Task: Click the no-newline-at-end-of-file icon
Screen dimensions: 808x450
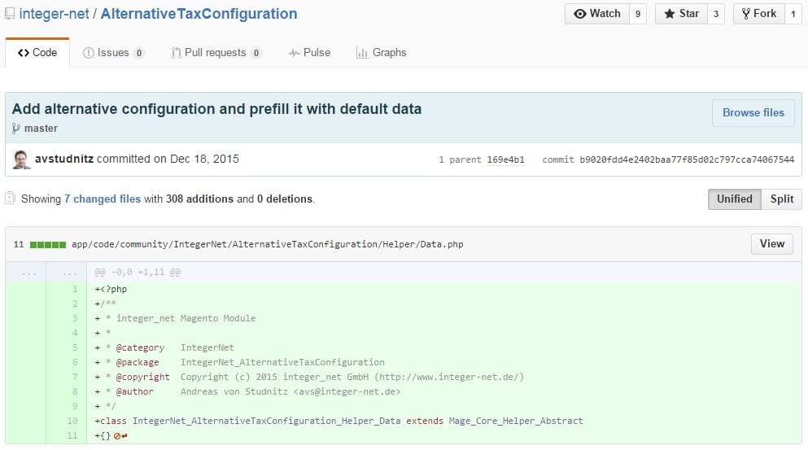Action: 120,436
